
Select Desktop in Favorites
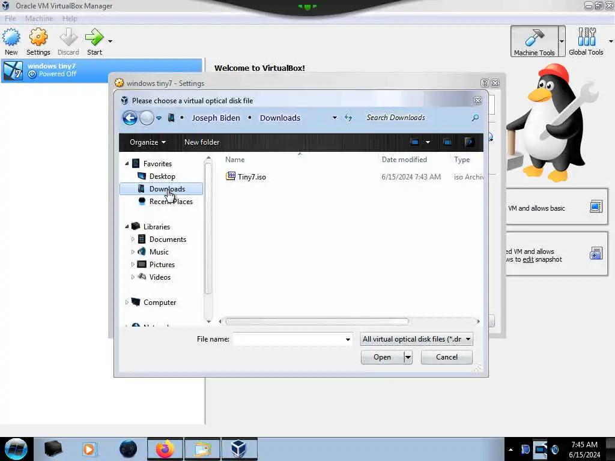click(162, 176)
